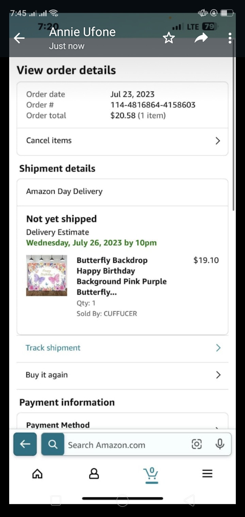Tap the microphone voice search icon
The height and width of the screenshot is (517, 245).
tap(220, 444)
